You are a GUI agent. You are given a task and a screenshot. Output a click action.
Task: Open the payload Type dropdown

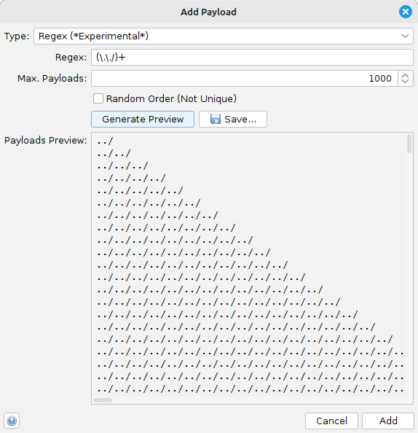point(224,36)
